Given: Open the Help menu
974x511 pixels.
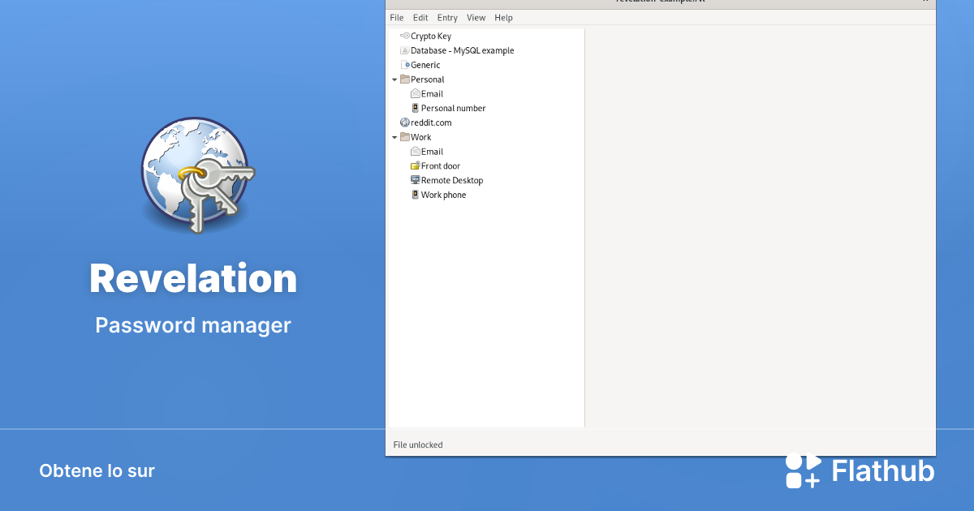Looking at the screenshot, I should coord(503,17).
